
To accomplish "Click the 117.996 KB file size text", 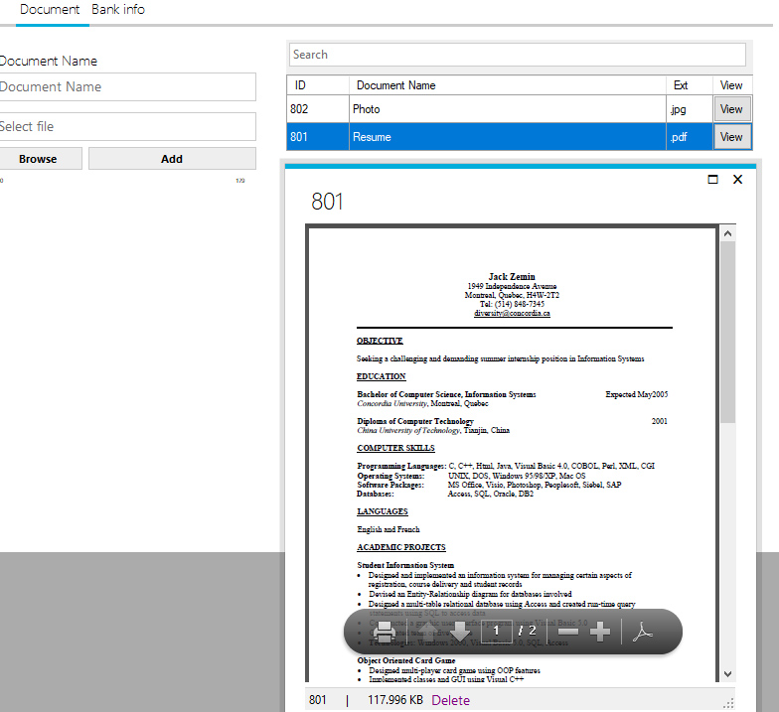I will pos(395,700).
